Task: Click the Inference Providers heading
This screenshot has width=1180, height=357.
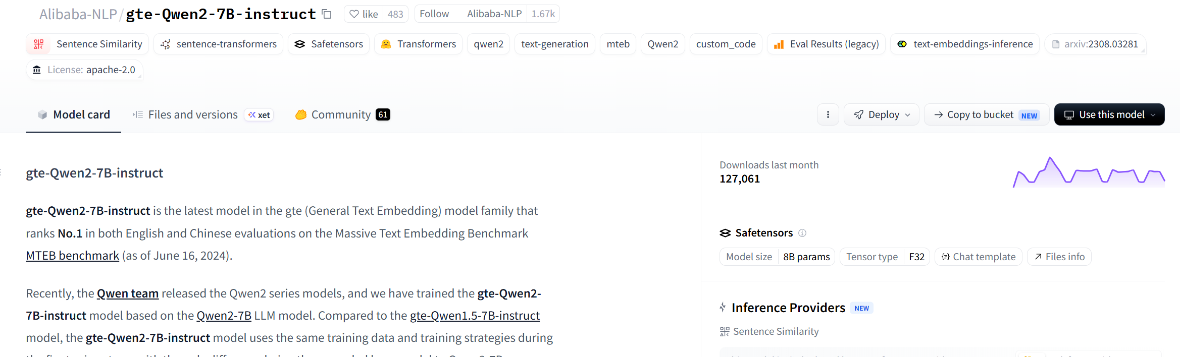Action: point(788,308)
